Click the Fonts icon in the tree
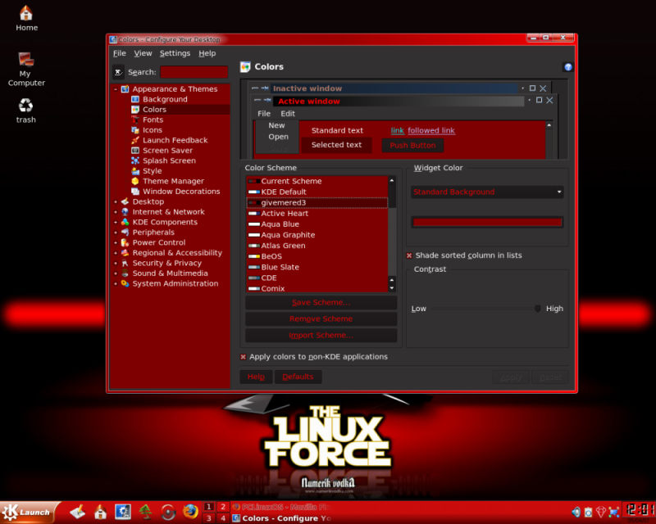656x524 pixels. point(135,120)
